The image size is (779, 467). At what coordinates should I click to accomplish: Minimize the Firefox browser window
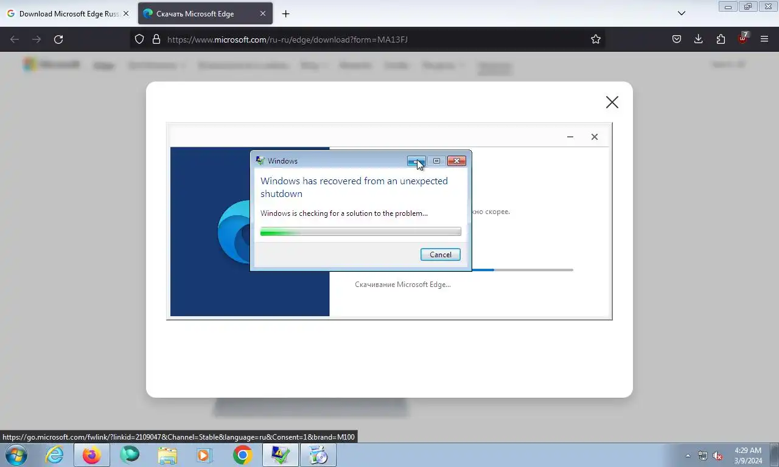(728, 7)
